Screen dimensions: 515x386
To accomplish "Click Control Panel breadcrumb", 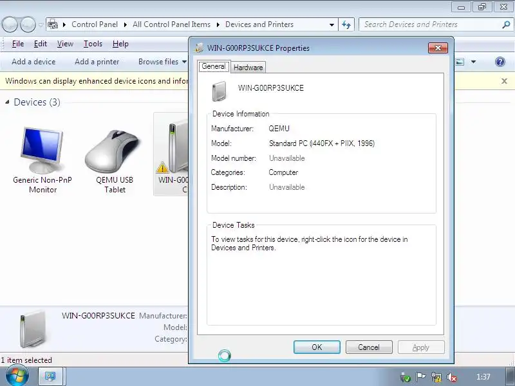I will click(95, 24).
